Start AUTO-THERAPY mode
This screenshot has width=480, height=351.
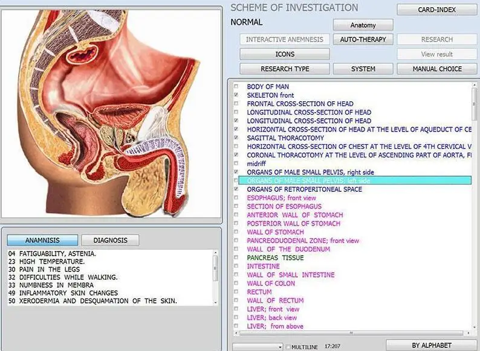pos(363,39)
